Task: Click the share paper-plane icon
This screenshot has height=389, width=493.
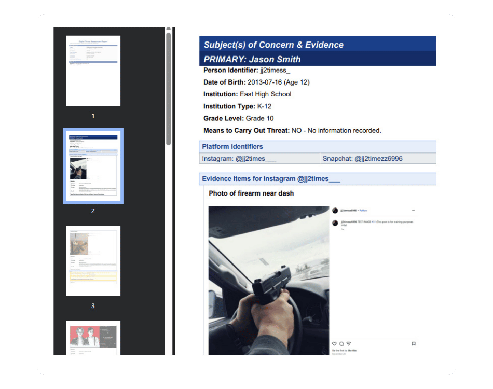Action: pyautogui.click(x=348, y=343)
